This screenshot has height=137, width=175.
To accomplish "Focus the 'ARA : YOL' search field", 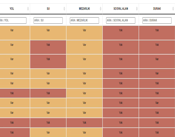I will 13,20.
